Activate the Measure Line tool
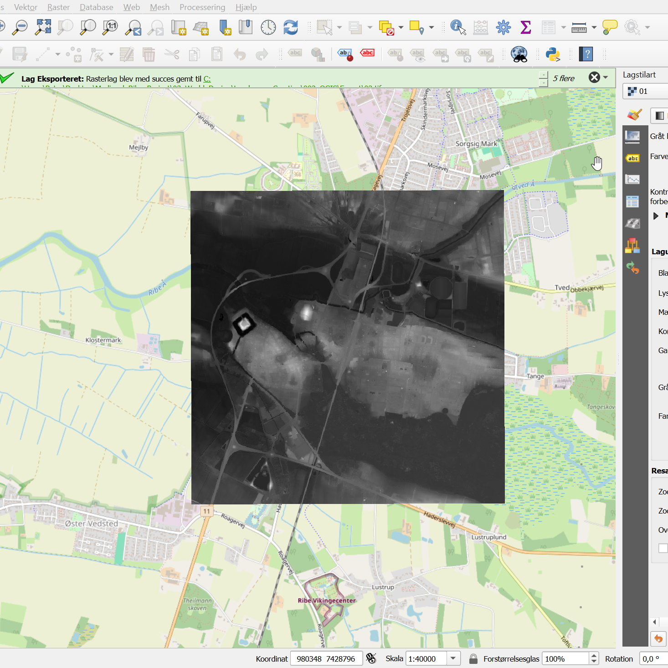The width and height of the screenshot is (668, 668). [579, 27]
